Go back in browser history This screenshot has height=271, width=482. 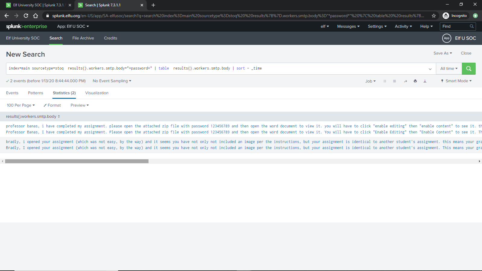point(7,16)
